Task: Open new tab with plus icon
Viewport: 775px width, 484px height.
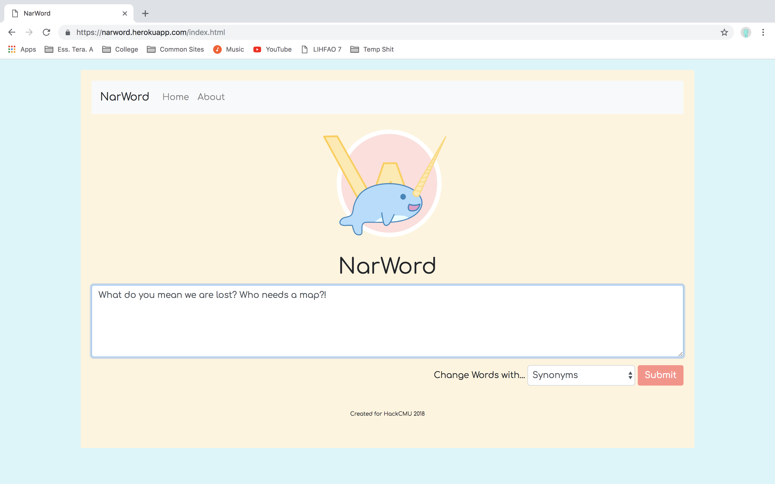Action: (x=145, y=13)
